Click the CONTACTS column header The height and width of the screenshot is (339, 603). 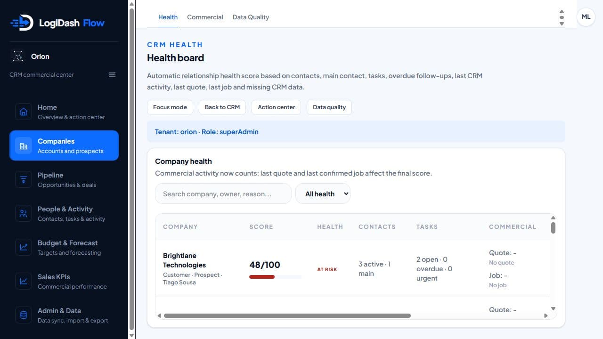click(x=377, y=226)
